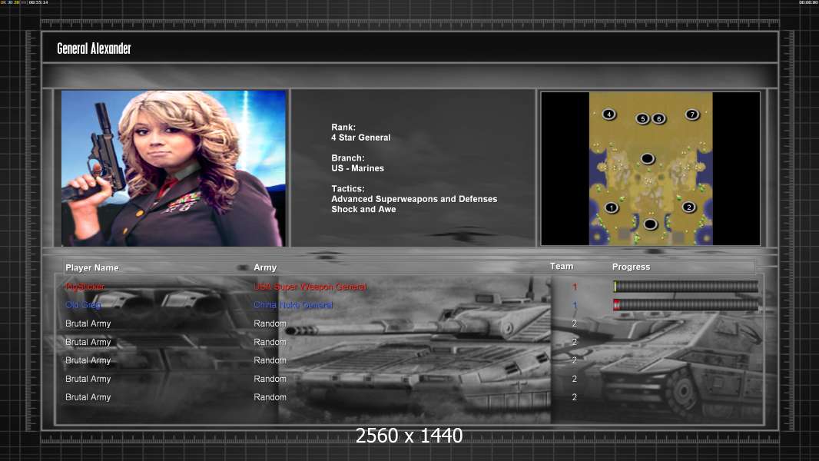This screenshot has height=461, width=819.
Task: Select start position 1 on the minimap
Action: click(611, 207)
